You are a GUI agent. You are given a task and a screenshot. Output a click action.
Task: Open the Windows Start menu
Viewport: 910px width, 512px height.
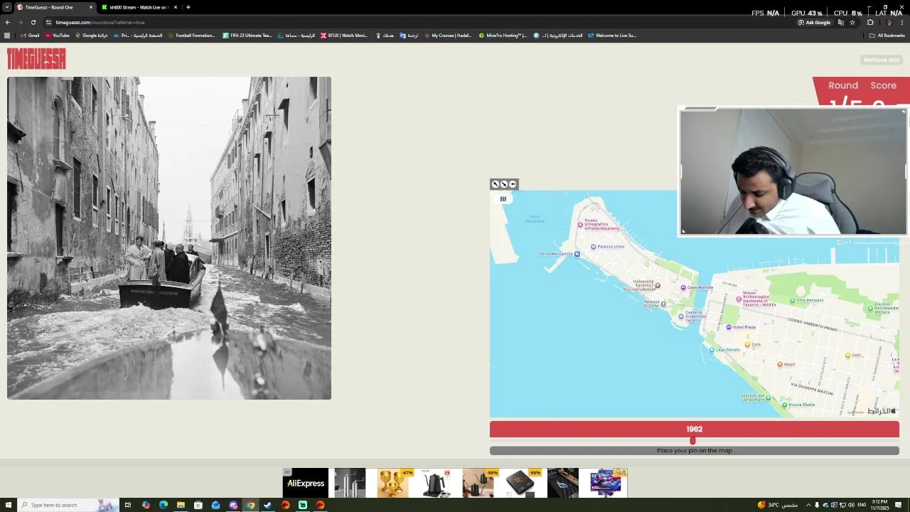tap(7, 505)
